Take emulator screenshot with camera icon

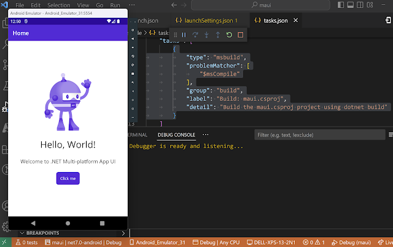tap(133, 74)
